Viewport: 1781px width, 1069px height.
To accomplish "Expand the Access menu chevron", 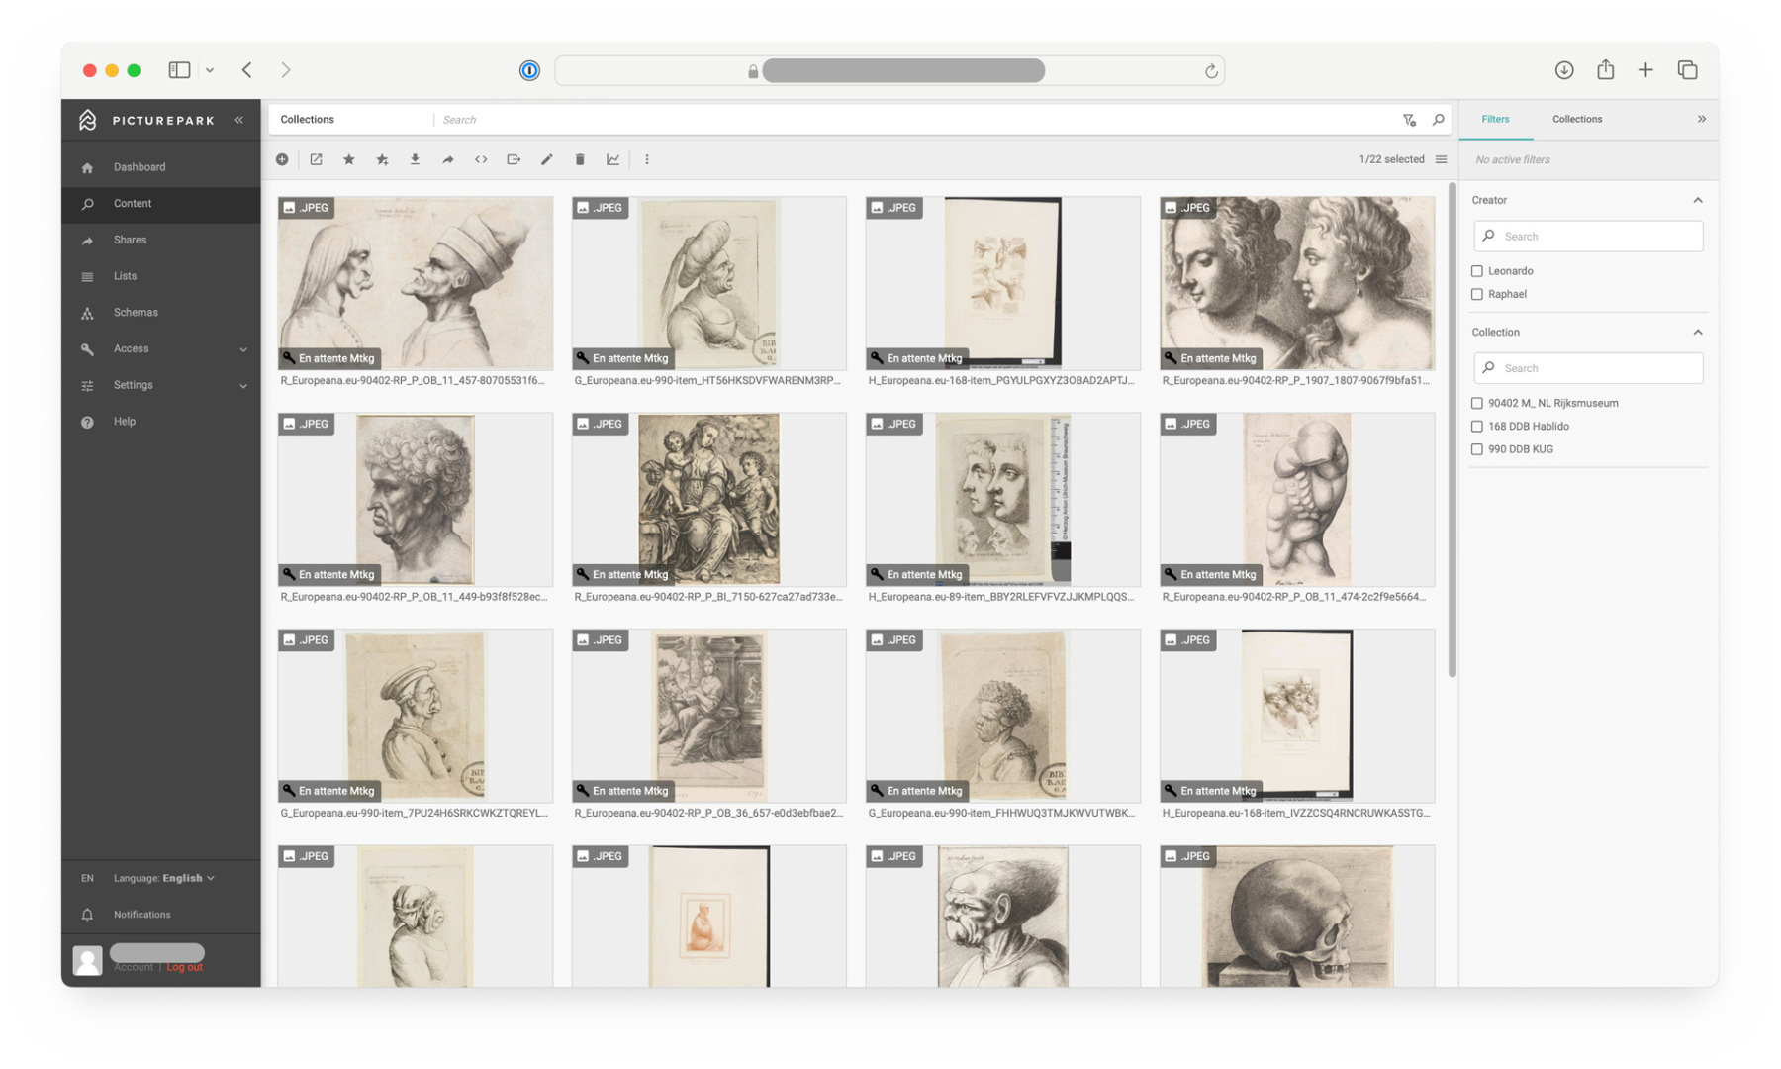I will point(243,349).
